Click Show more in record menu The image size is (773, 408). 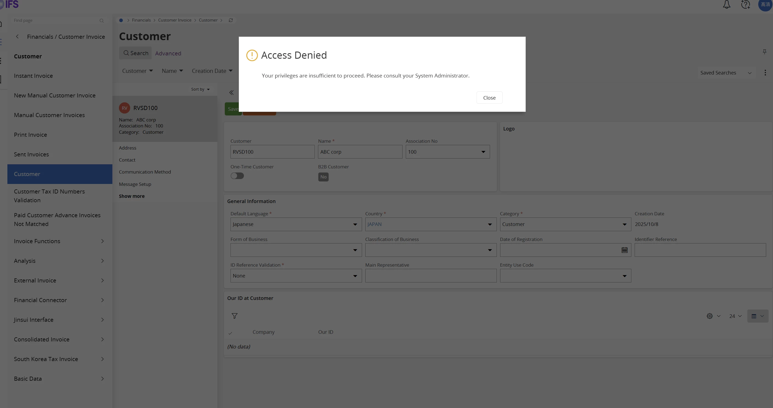click(x=132, y=196)
